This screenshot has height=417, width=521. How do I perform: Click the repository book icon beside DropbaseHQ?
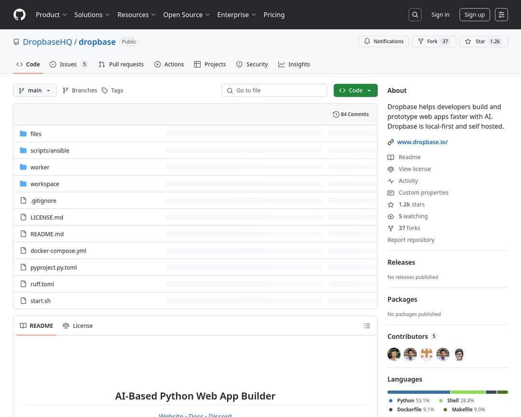click(16, 42)
